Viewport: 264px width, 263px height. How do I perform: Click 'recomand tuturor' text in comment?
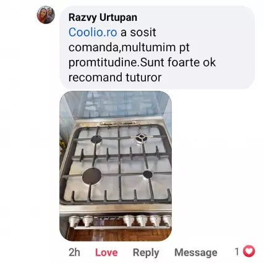(x=115, y=77)
